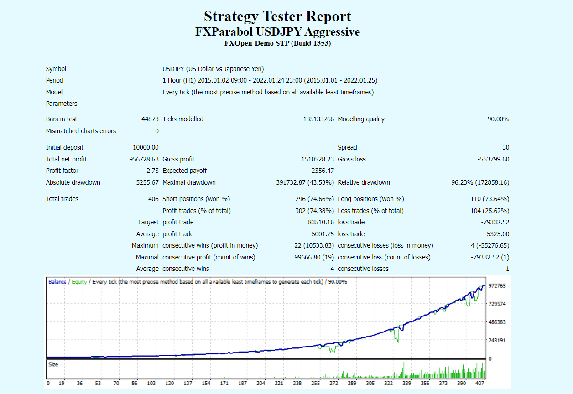Click the Modelling quality 90.00% value
The image size is (573, 394).
498,119
